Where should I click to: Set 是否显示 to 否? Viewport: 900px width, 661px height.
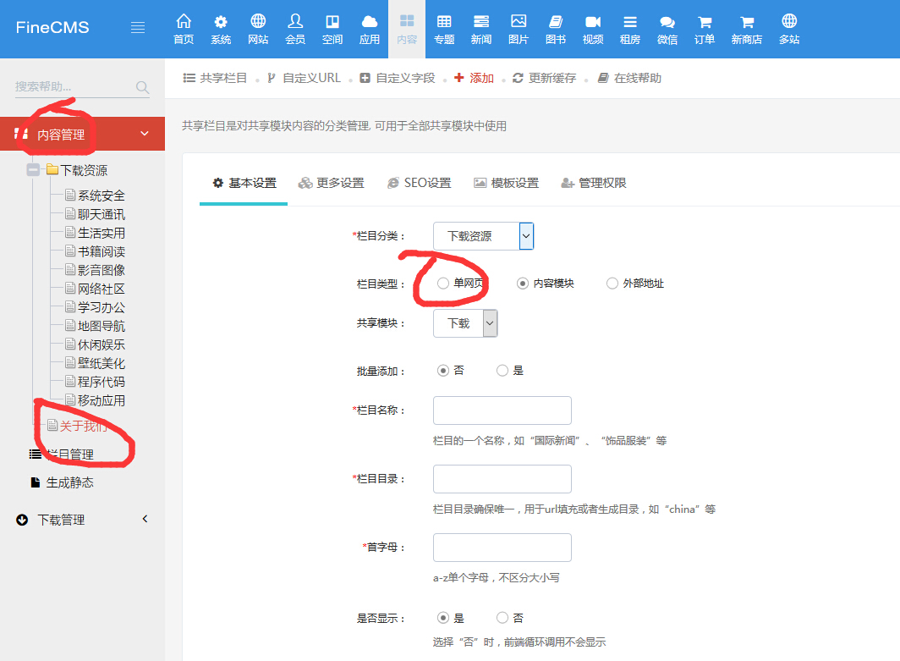click(503, 617)
